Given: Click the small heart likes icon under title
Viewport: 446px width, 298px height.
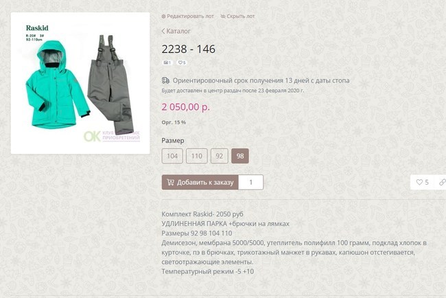Looking at the screenshot, I should (180, 62).
